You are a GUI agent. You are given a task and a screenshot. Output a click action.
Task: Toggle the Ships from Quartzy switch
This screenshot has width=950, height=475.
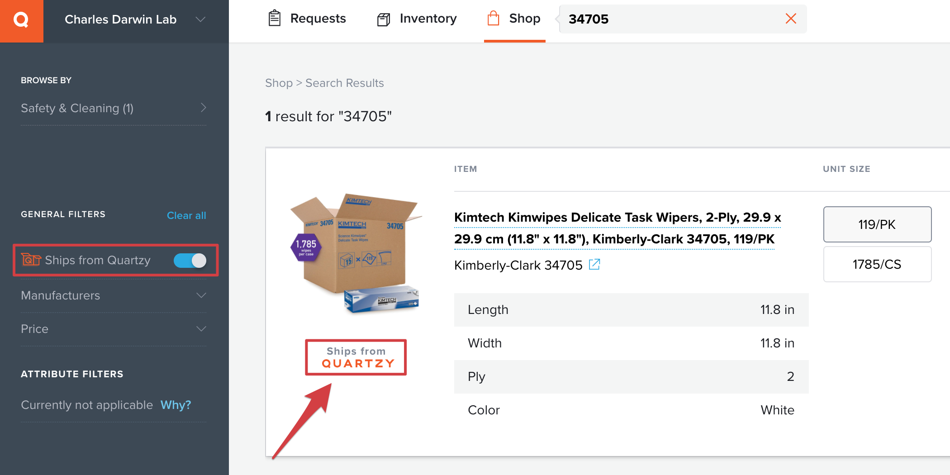[190, 261]
